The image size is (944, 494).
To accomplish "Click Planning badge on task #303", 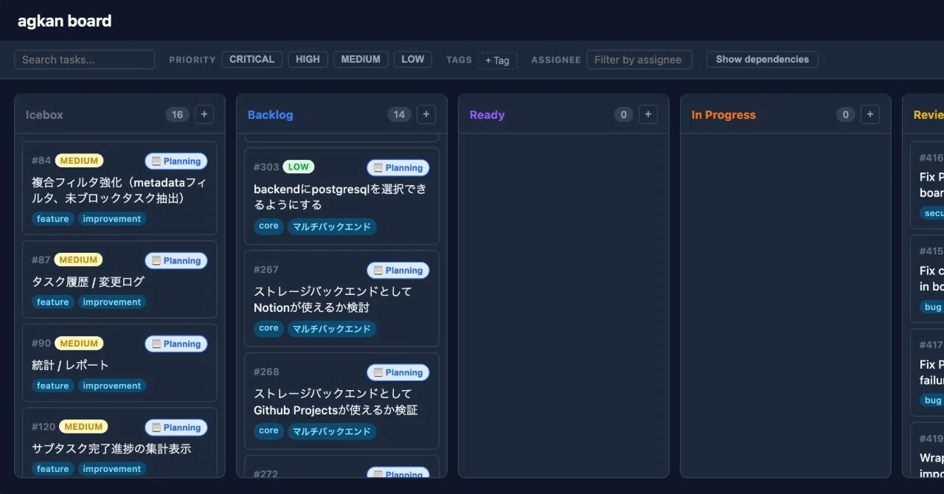I will (x=398, y=168).
